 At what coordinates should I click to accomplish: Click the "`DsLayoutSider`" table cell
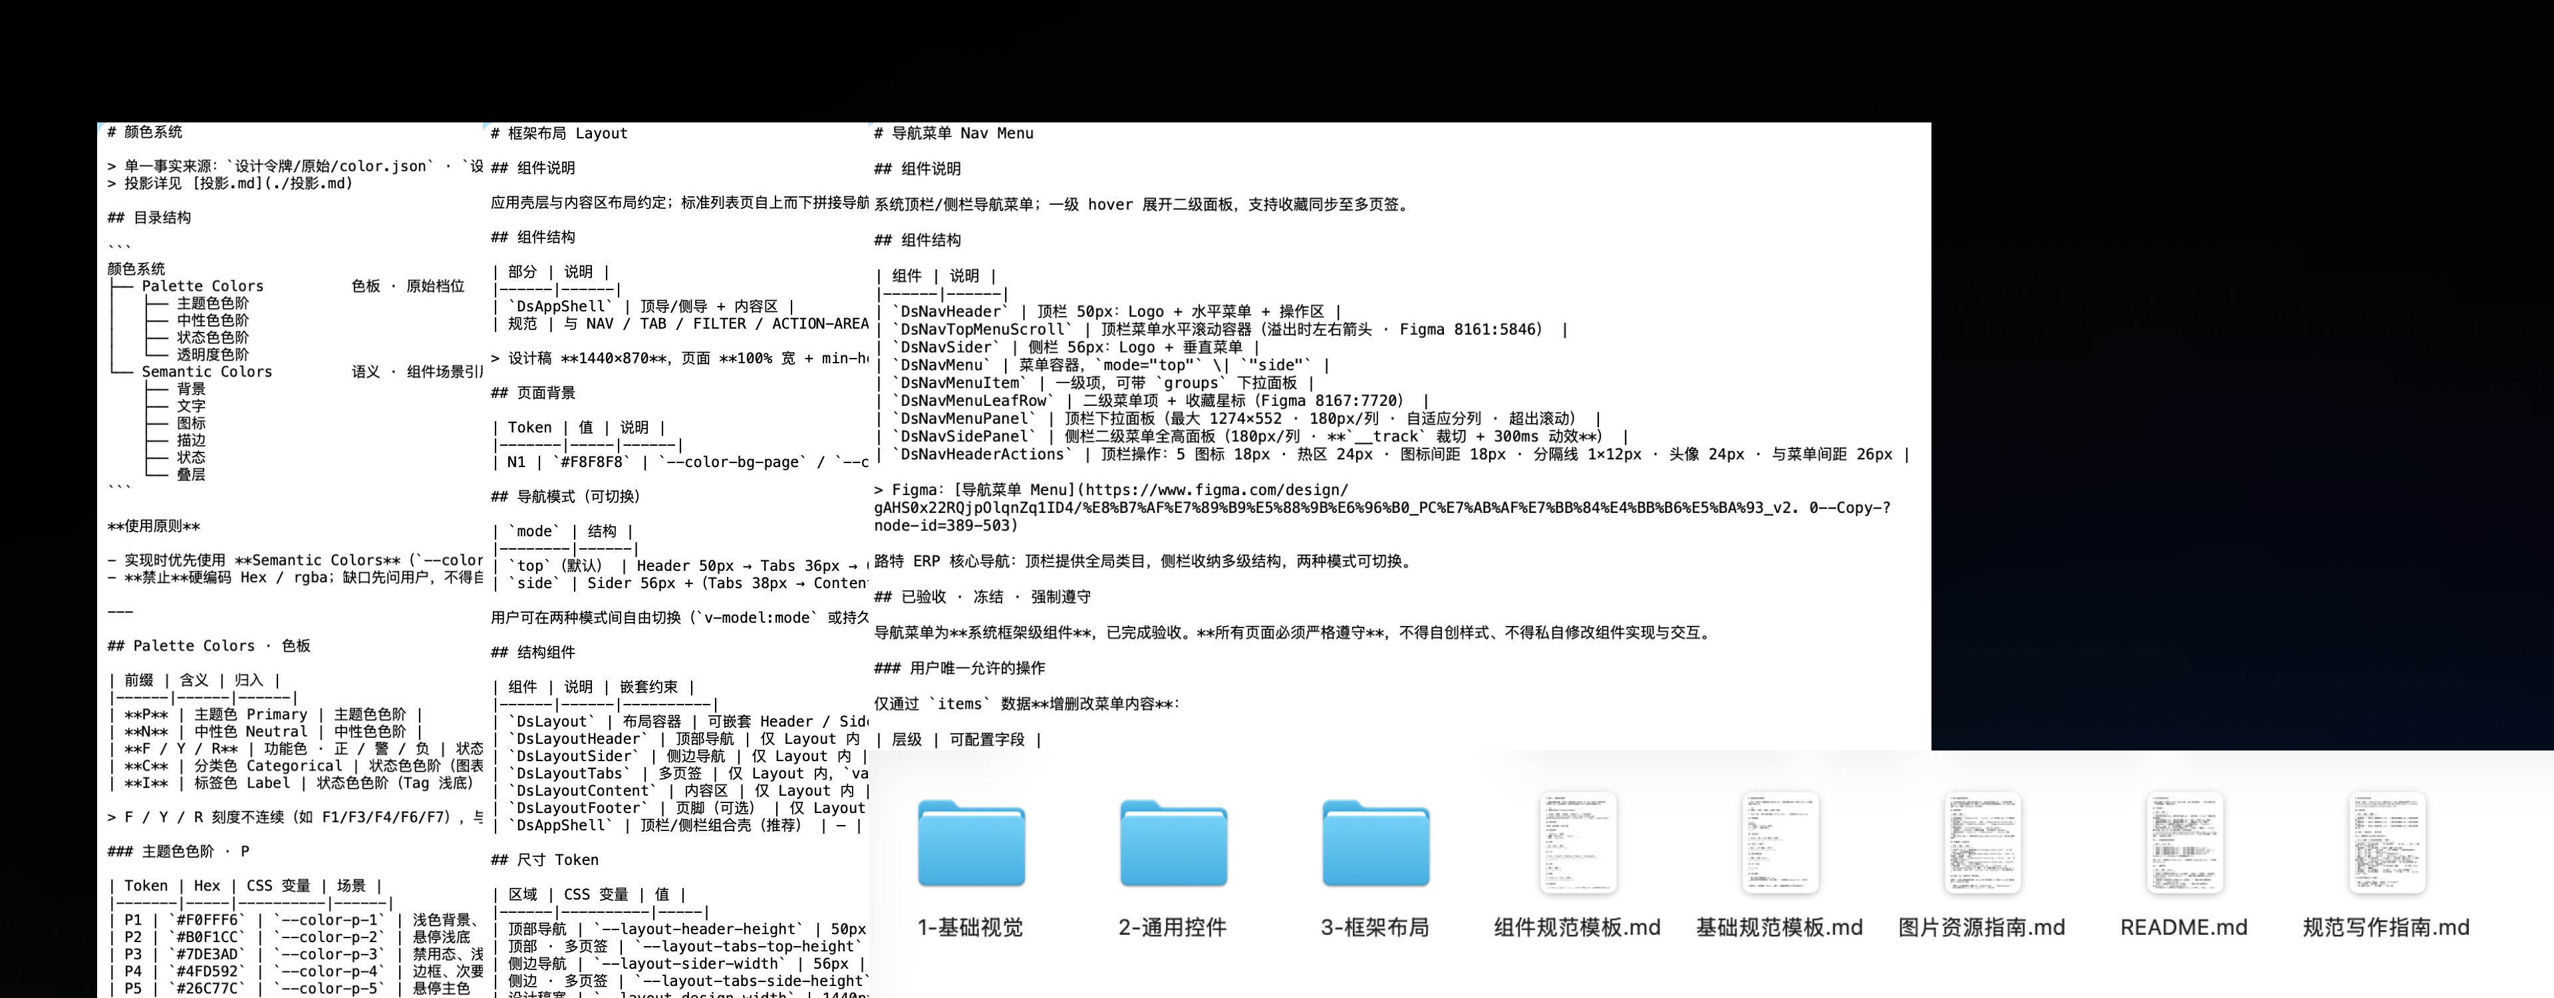pos(573,756)
